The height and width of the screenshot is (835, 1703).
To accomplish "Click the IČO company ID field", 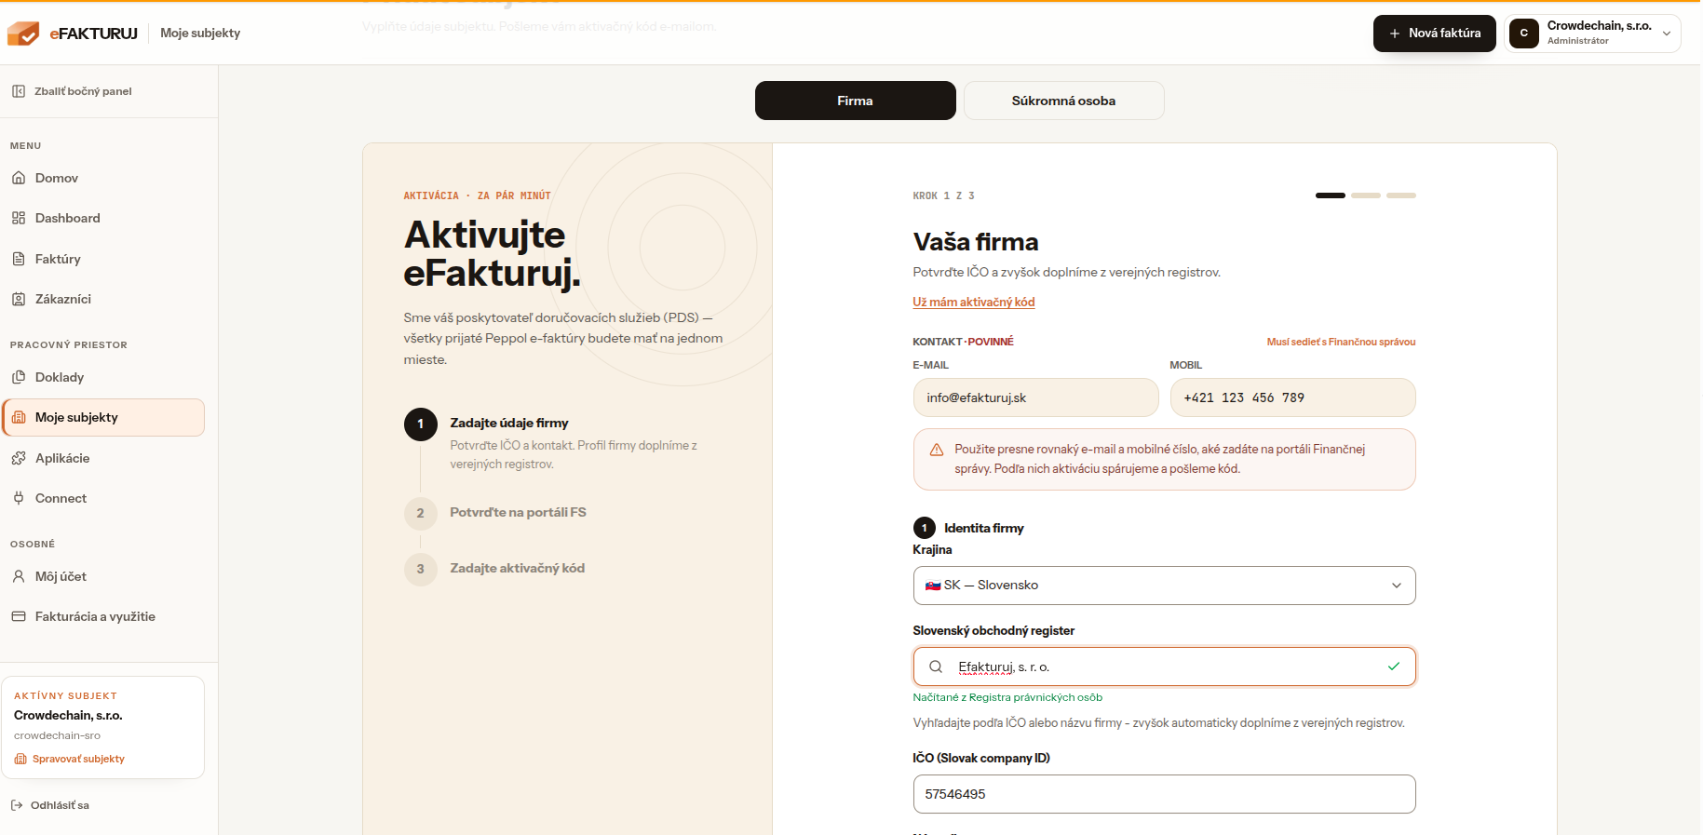I will click(x=1164, y=794).
